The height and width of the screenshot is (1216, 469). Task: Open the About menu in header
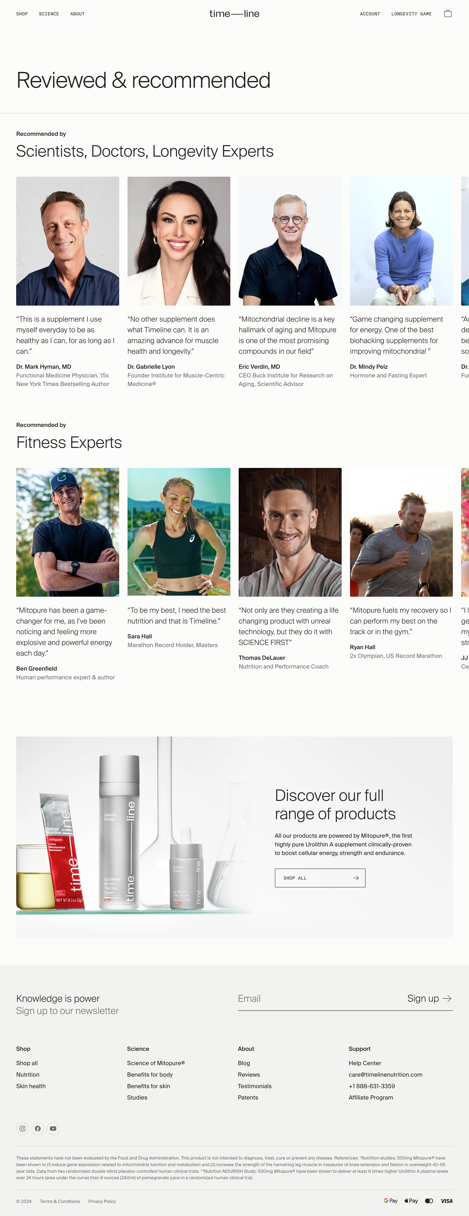(x=77, y=14)
